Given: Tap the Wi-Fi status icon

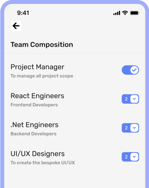Looking at the screenshot, I should [125, 13].
